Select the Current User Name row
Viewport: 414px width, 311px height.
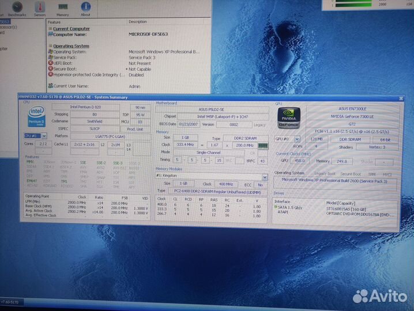click(75, 86)
